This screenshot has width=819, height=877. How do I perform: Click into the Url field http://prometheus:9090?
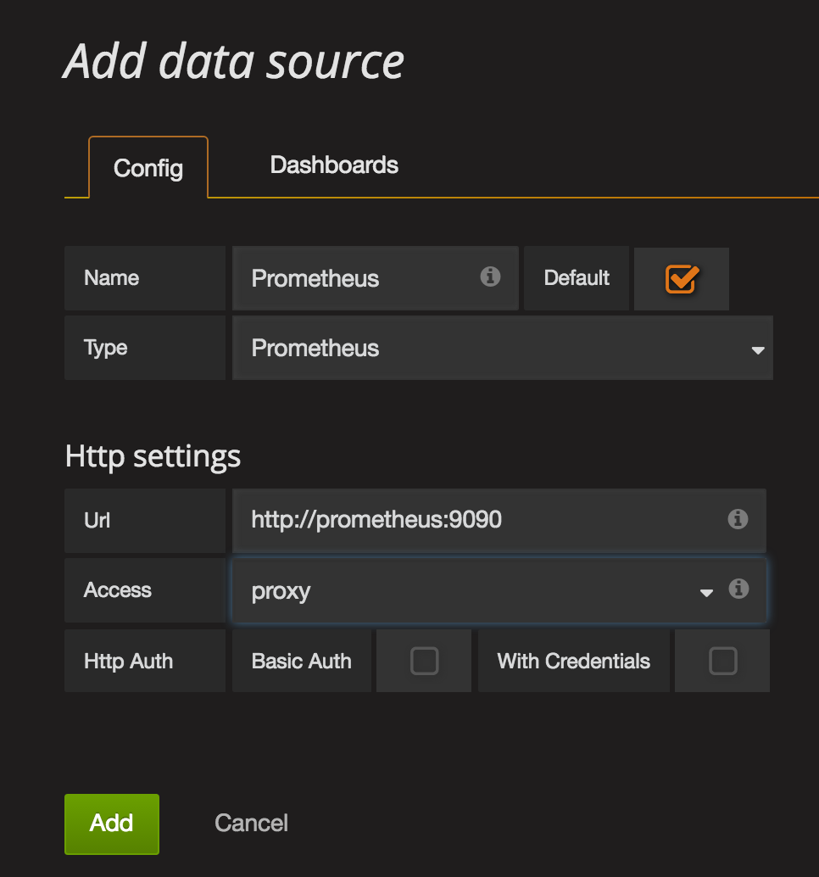[x=475, y=519]
